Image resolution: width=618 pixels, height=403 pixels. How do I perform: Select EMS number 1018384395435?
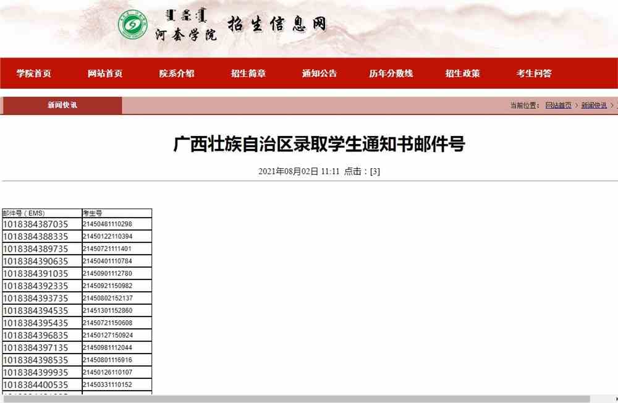pos(35,323)
